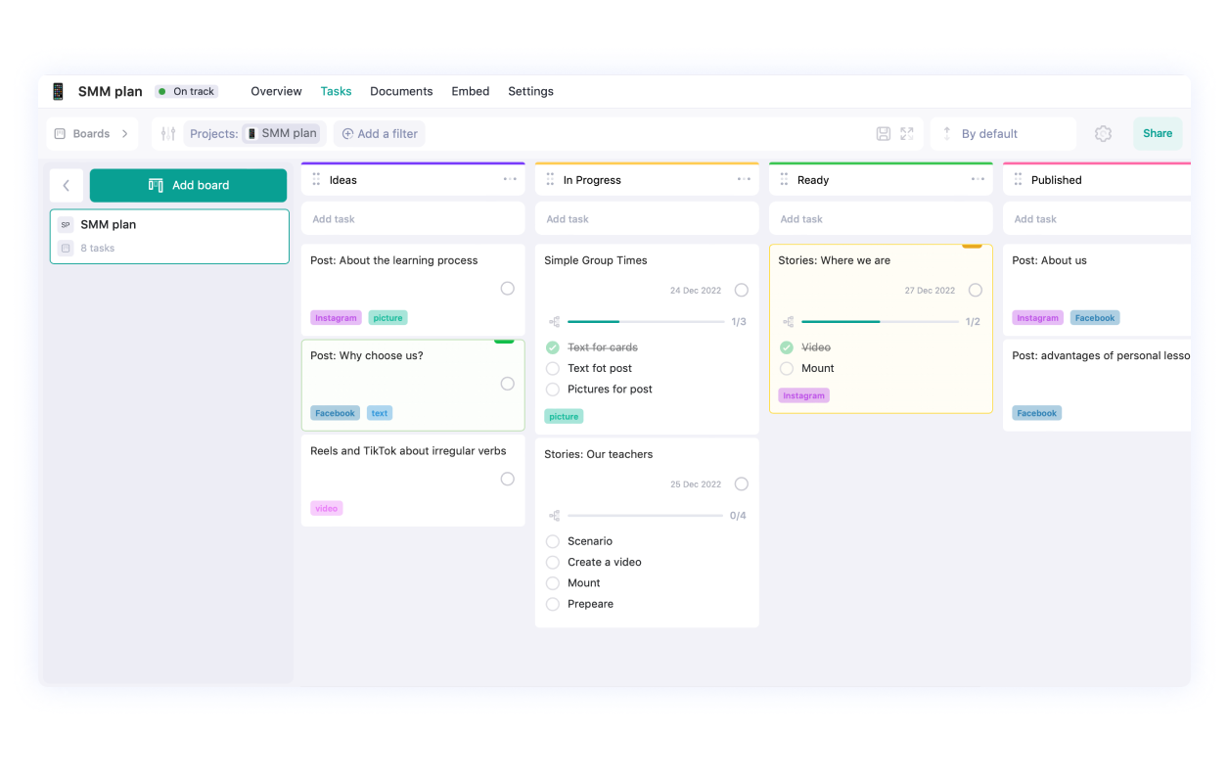
Task: Click the Boards view icon
Action: click(62, 132)
